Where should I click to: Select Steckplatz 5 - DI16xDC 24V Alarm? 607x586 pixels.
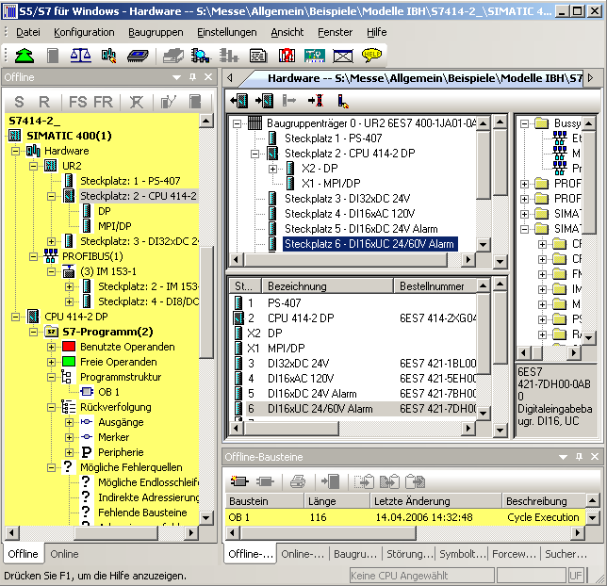[361, 229]
